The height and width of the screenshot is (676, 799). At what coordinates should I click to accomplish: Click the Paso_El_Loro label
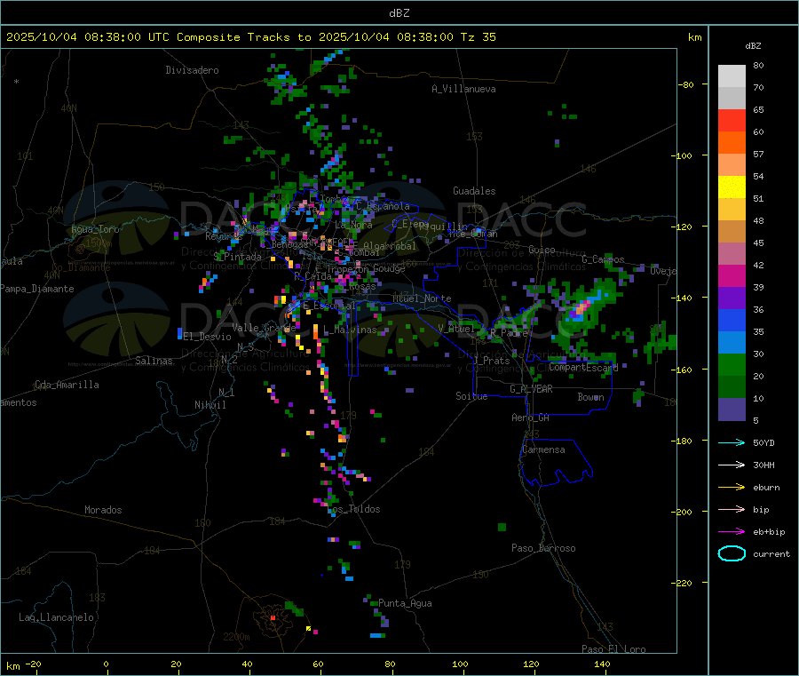coord(614,649)
